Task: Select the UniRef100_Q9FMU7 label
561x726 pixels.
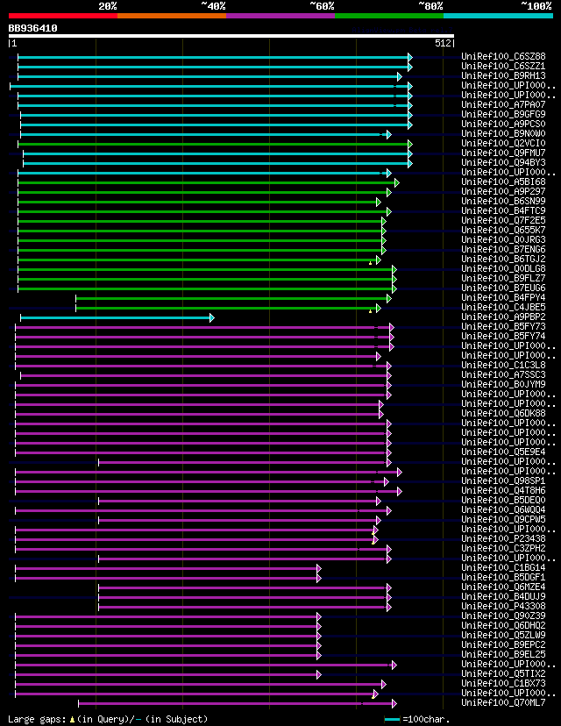Action: tap(503, 153)
